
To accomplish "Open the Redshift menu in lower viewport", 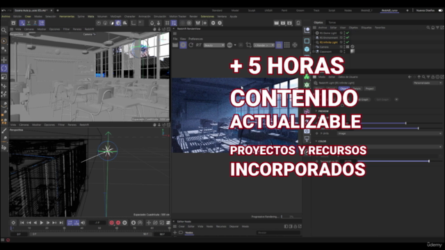I will point(84,125).
